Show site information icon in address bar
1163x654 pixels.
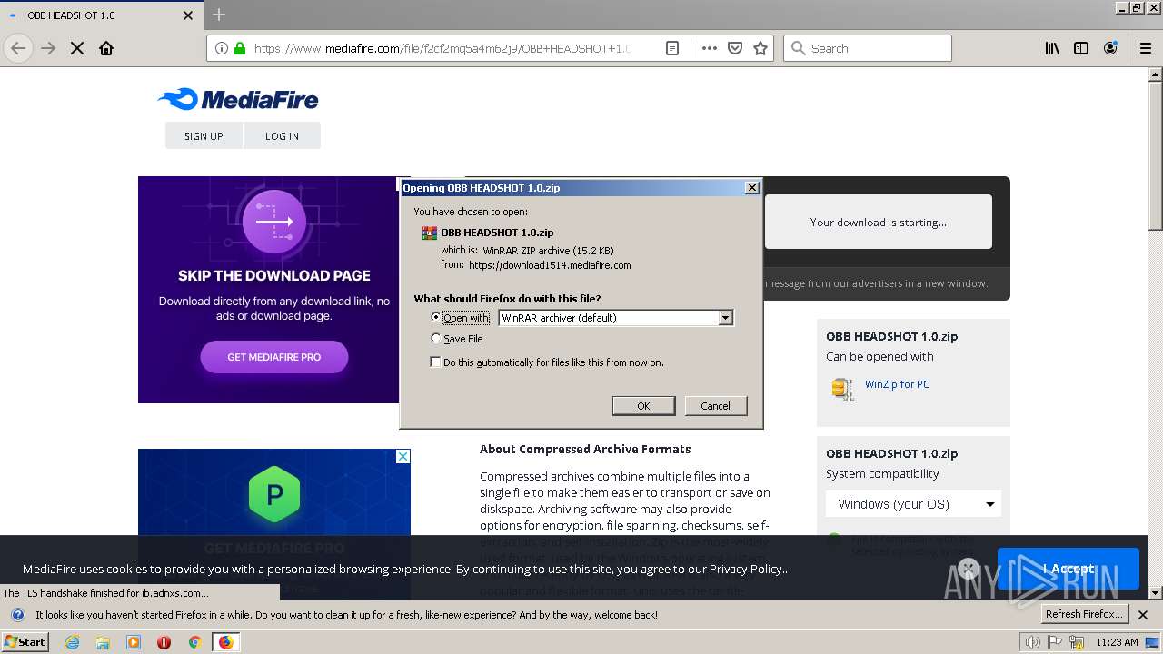coord(222,48)
